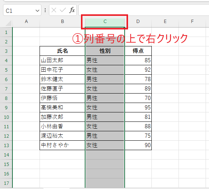Click the Name Box showing C1
209x189 pixels.
click(22, 10)
